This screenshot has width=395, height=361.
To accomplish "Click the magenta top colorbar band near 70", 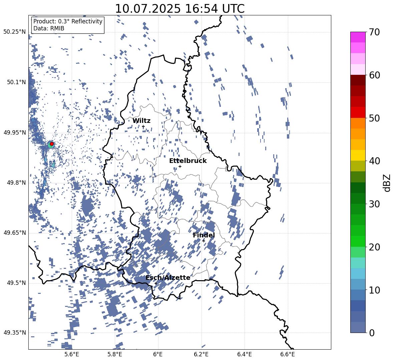I will 358,37.
